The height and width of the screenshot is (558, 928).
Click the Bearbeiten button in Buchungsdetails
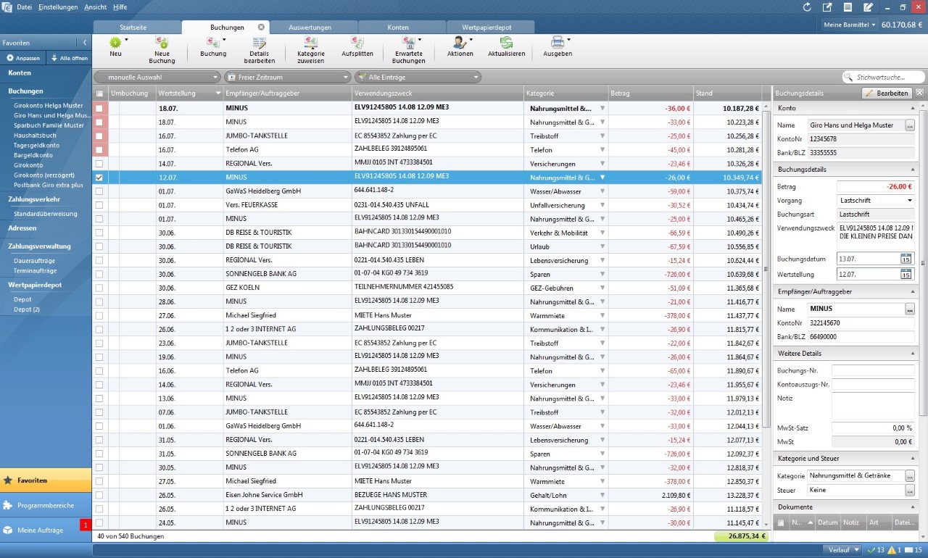pyautogui.click(x=887, y=93)
